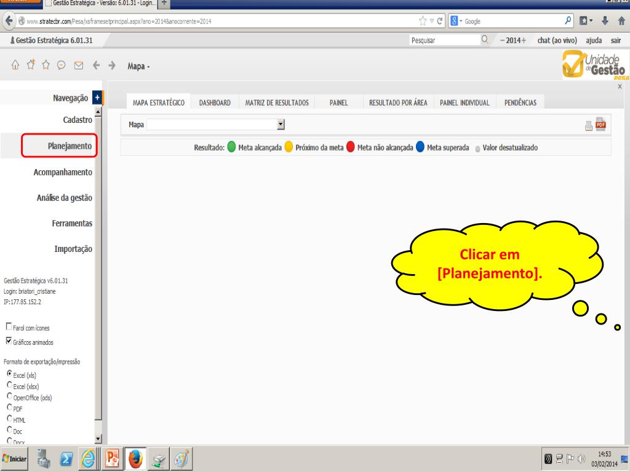
Task: Open the comment bubble icon
Action: click(61, 65)
